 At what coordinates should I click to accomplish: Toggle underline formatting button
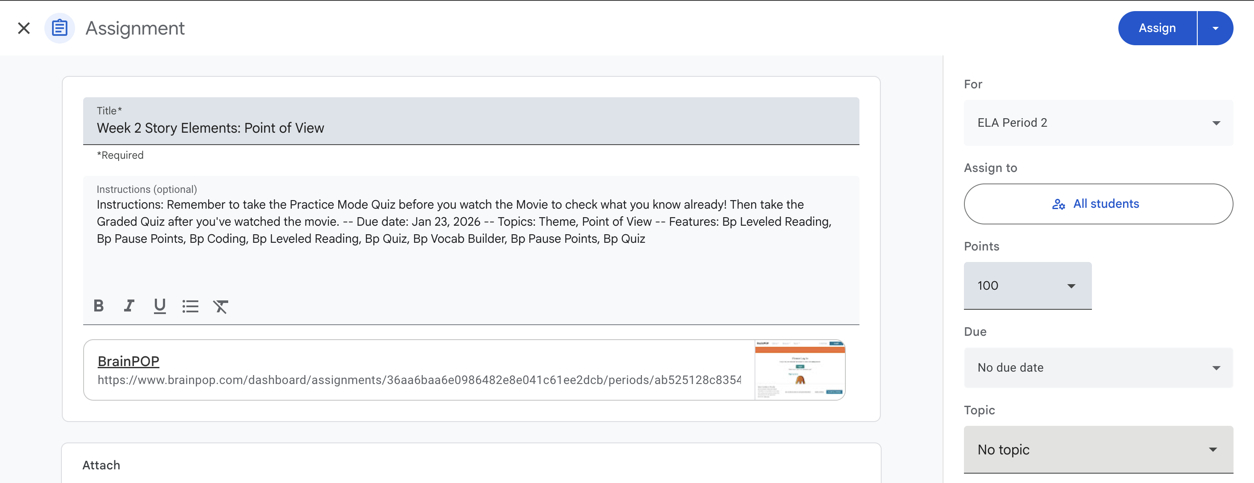point(160,306)
